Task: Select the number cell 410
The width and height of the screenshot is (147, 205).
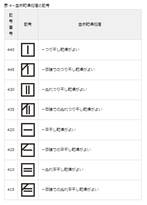Action: 11,170
